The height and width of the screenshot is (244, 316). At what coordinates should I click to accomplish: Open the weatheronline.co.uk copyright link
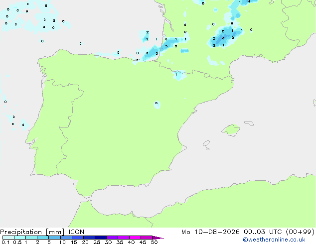[x=274, y=240]
